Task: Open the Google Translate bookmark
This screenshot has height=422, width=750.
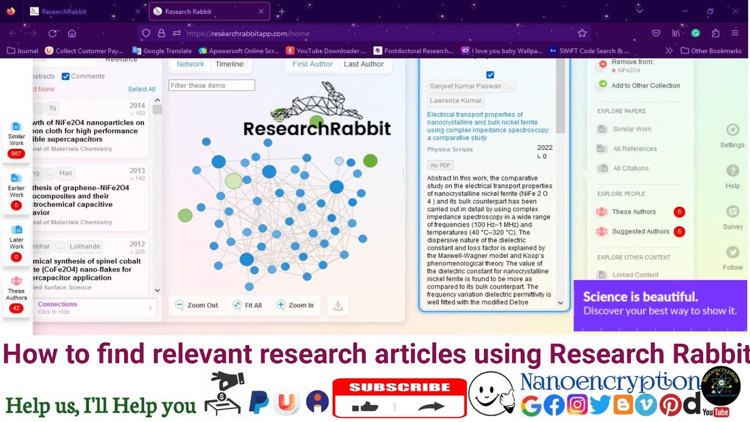Action: [x=162, y=51]
